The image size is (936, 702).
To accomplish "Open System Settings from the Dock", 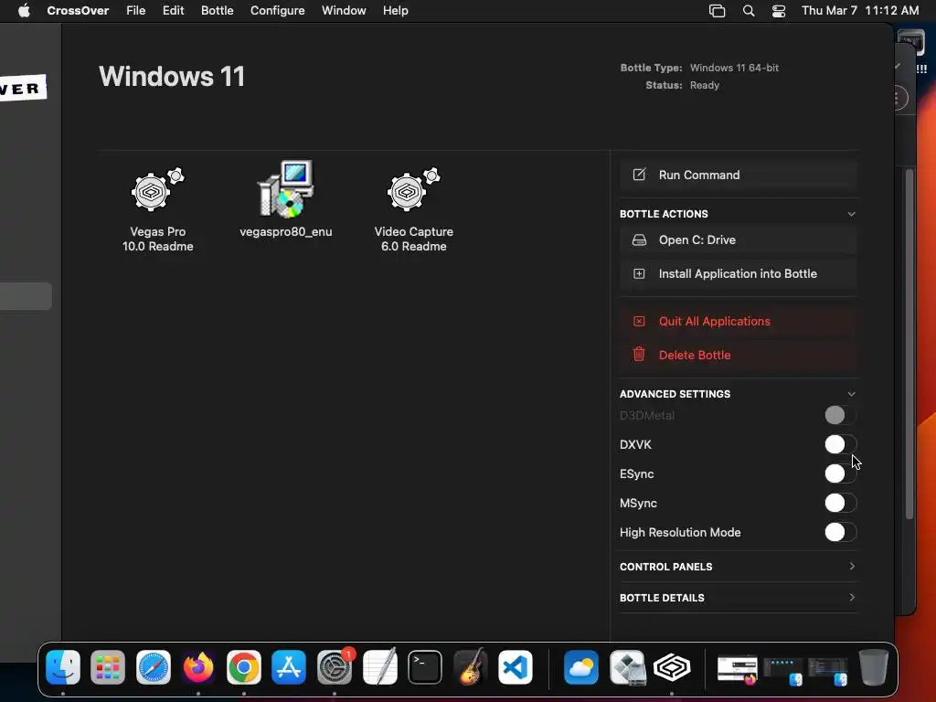I will [335, 667].
